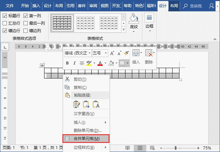Open the 底纹 dropdown arrow
Viewport: 220px width, 152px height.
(x=134, y=31)
